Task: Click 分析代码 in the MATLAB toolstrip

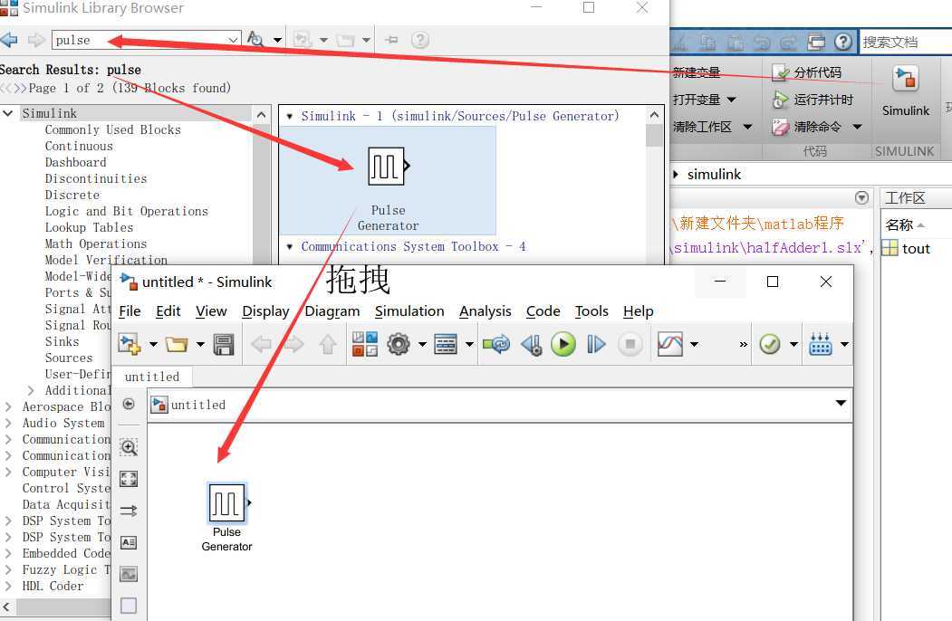Action: (806, 72)
